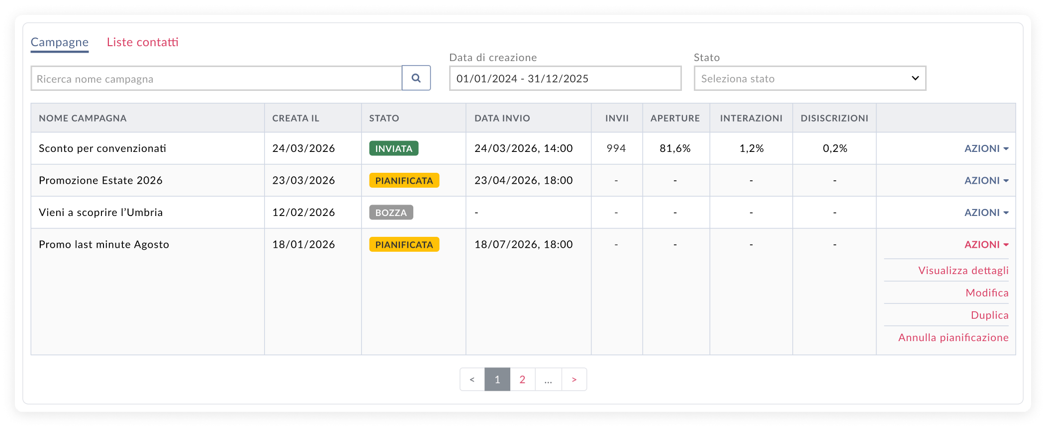Collapse AZIONI for Promo last minute Agosto
The image size is (1046, 427).
coord(986,245)
